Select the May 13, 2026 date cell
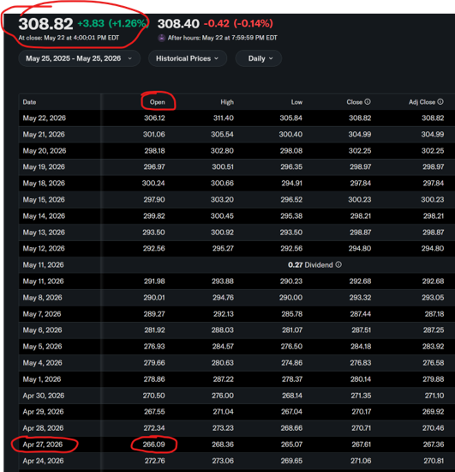This screenshot has width=455, height=472. click(44, 233)
